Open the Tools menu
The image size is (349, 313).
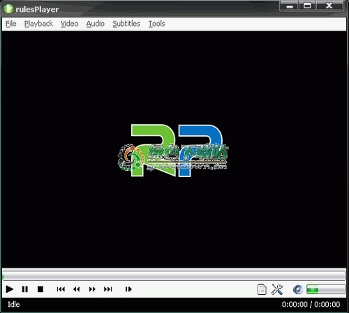[156, 24]
